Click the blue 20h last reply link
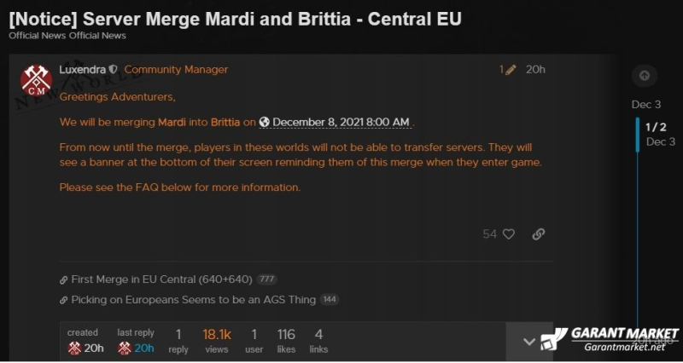683x363 pixels. click(x=143, y=349)
